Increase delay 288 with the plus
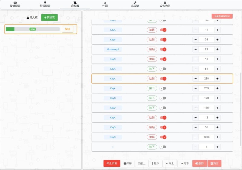The height and width of the screenshot is (170, 242). pos(217,79)
